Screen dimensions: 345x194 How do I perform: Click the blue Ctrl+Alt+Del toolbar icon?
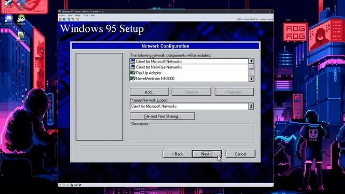[69, 19]
